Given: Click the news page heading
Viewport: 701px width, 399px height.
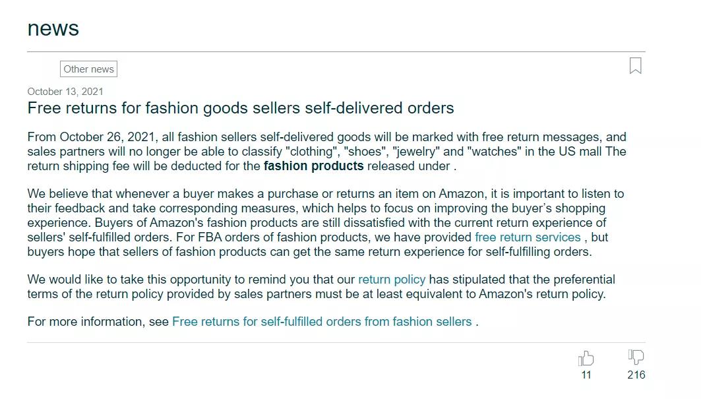Looking at the screenshot, I should (53, 28).
